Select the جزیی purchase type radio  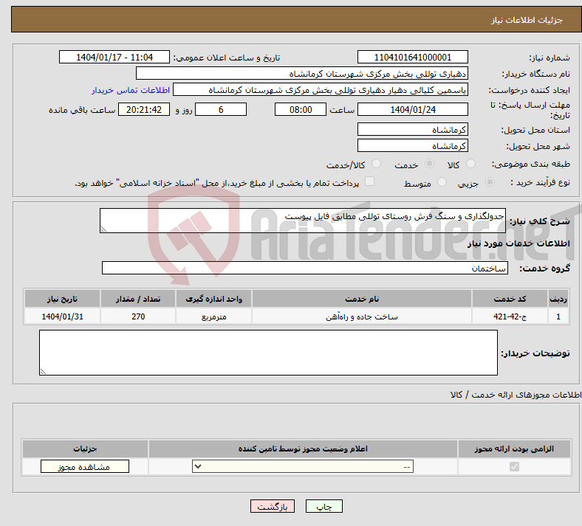[490, 182]
